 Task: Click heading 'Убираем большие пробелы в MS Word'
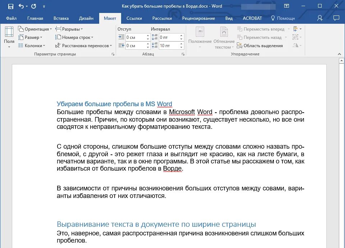114,104
